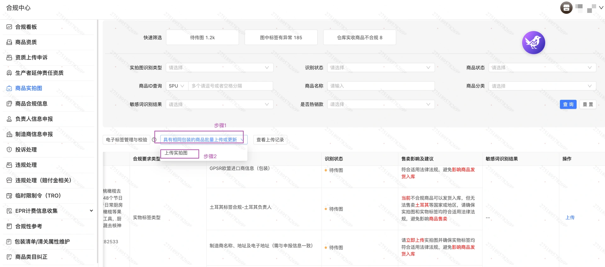Click the EPR计费信息收集 icon
The width and height of the screenshot is (605, 267).
[9, 211]
